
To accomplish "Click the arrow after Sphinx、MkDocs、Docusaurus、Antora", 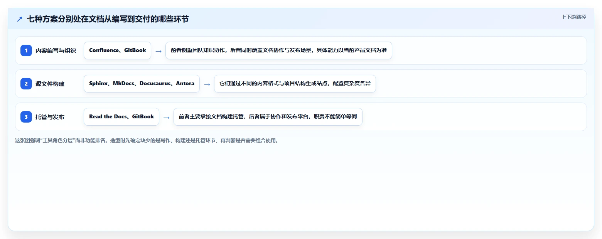I will pos(207,84).
